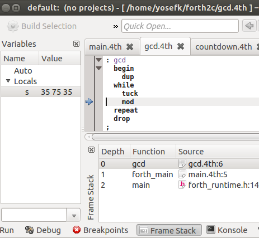Expand the toolbar overflow chevron
This screenshot has width=259, height=238.
[x=116, y=27]
